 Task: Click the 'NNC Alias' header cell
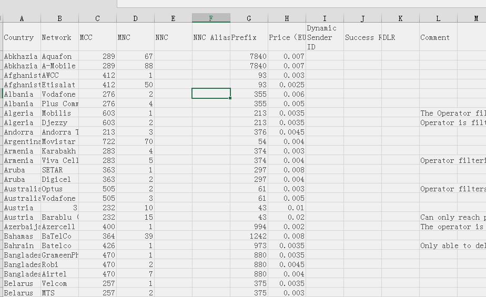211,37
